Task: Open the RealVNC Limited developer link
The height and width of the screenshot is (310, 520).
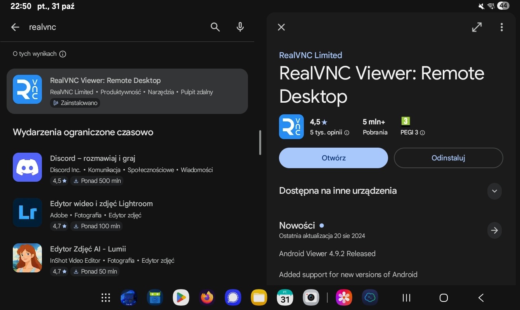Action: (310, 55)
